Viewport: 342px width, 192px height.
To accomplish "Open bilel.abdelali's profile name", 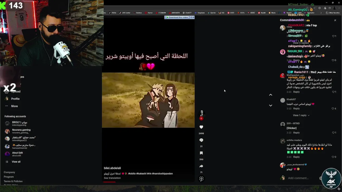I will point(112,168).
